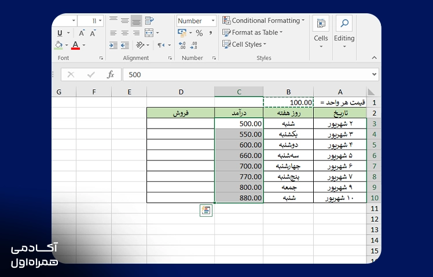This screenshot has height=277, width=433.
Task: Select cell containing 660.00
Action: click(x=239, y=155)
